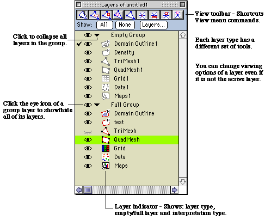Show the hidden TriMesh layer via closed eye
This screenshot has height=220, width=265.
tap(88, 132)
